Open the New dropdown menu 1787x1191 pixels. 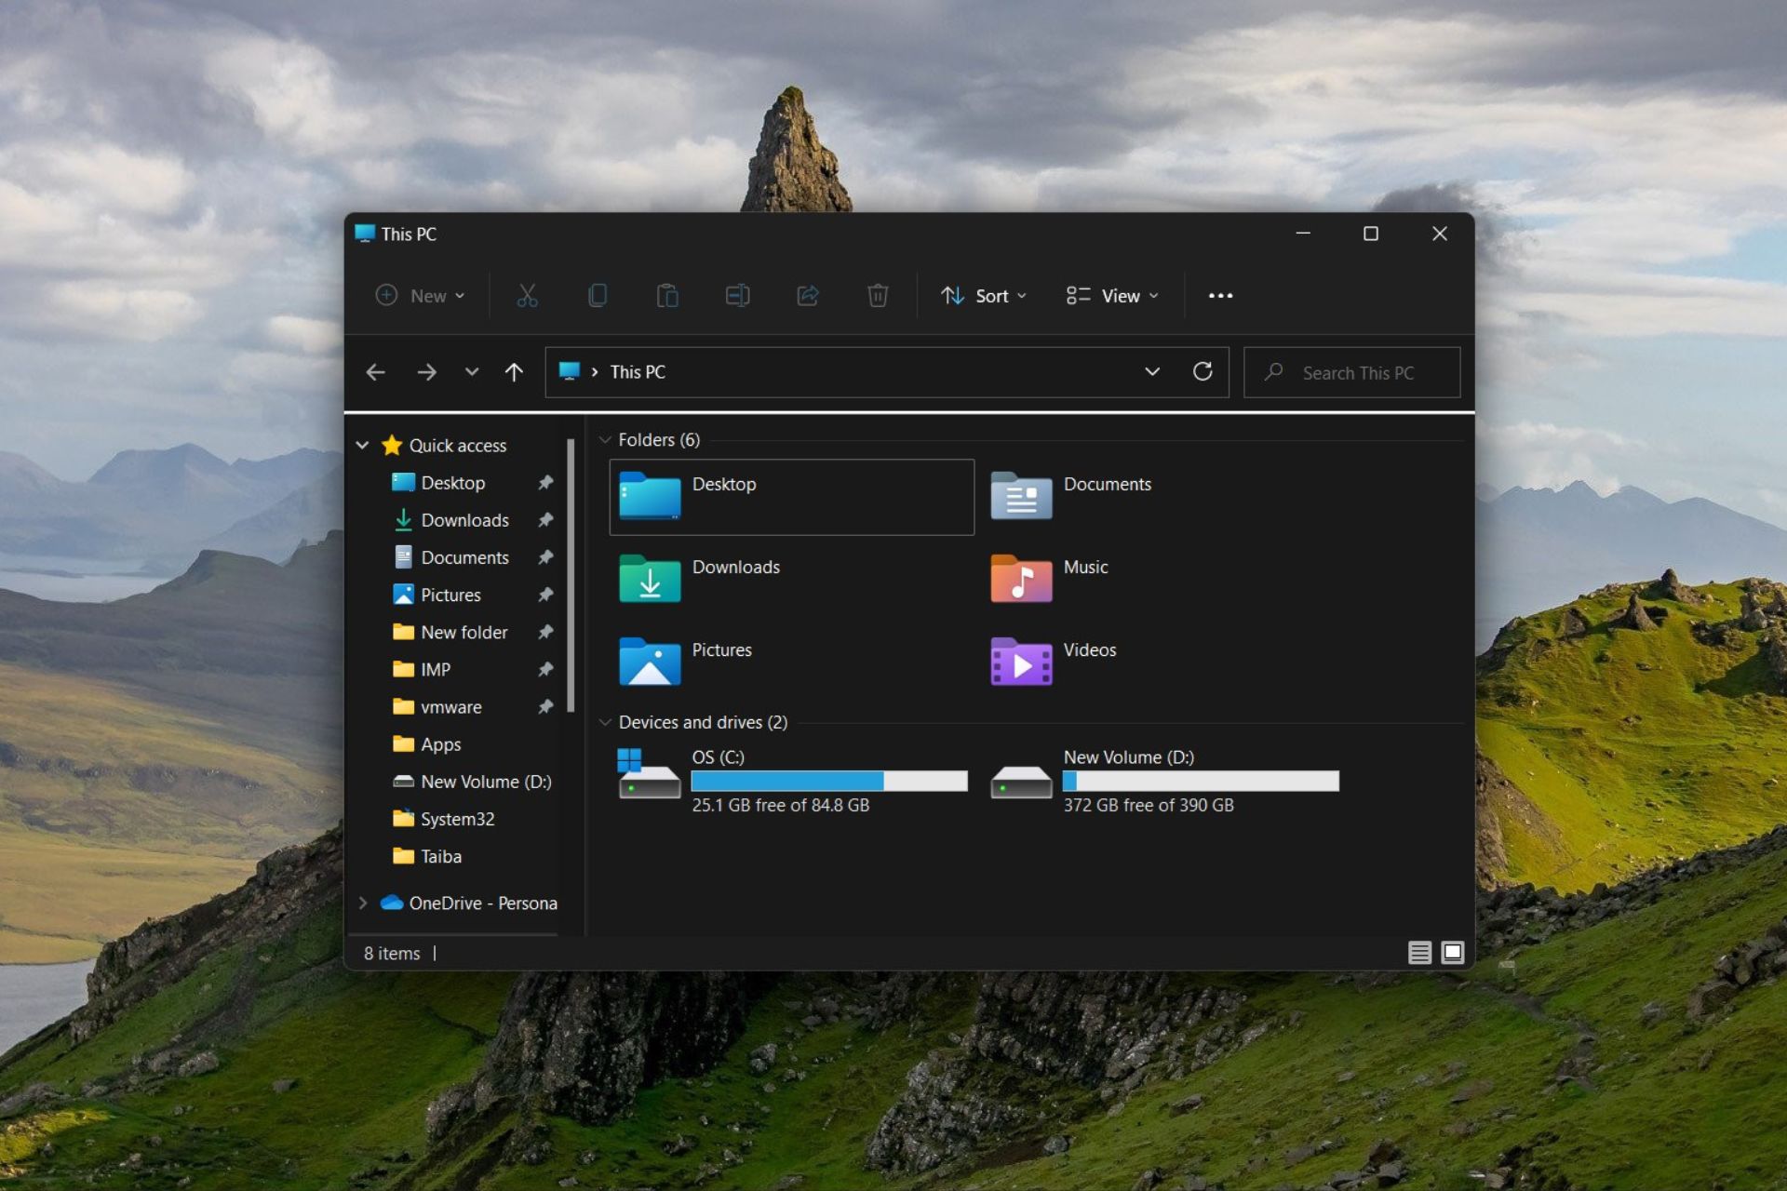point(421,296)
